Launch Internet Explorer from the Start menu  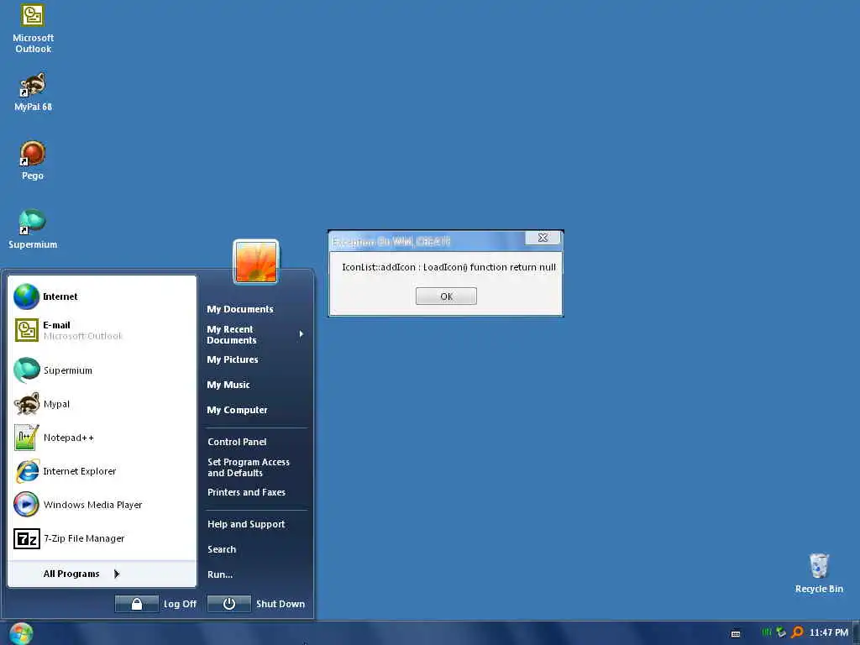(102, 471)
